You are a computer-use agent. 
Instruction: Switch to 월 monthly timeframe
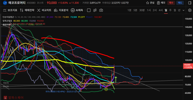coord(175,10)
